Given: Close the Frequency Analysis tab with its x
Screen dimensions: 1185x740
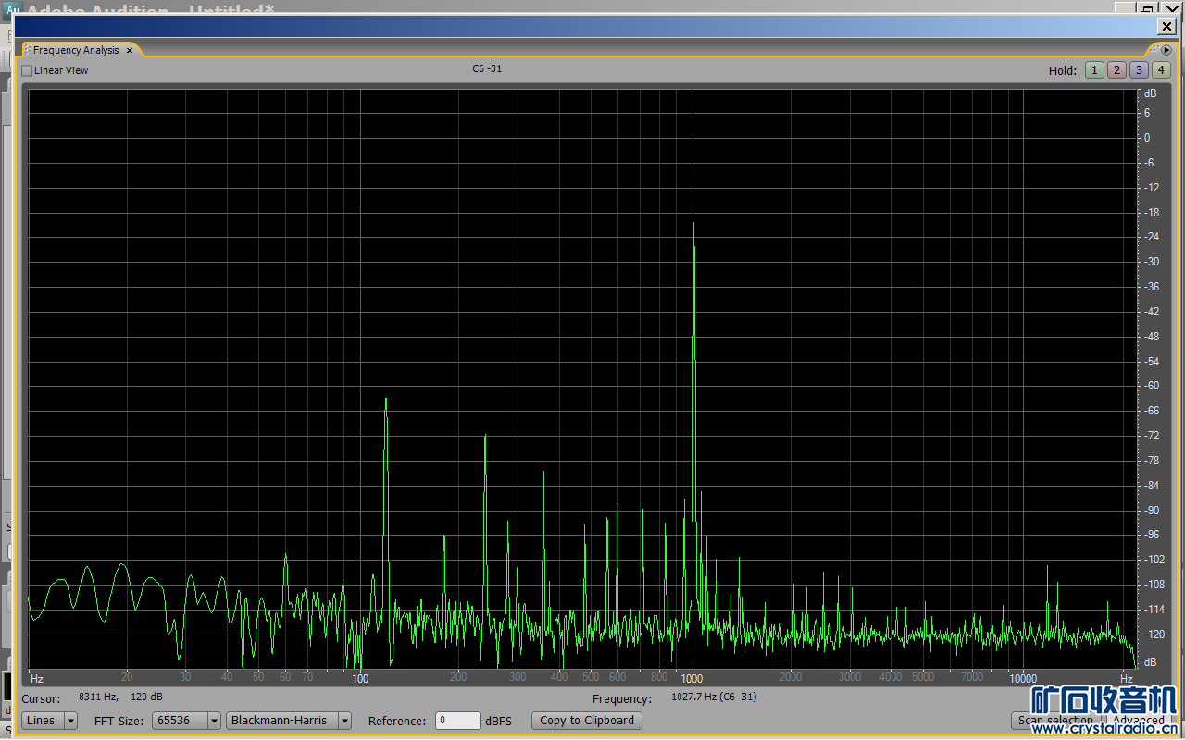Looking at the screenshot, I should click(x=130, y=51).
